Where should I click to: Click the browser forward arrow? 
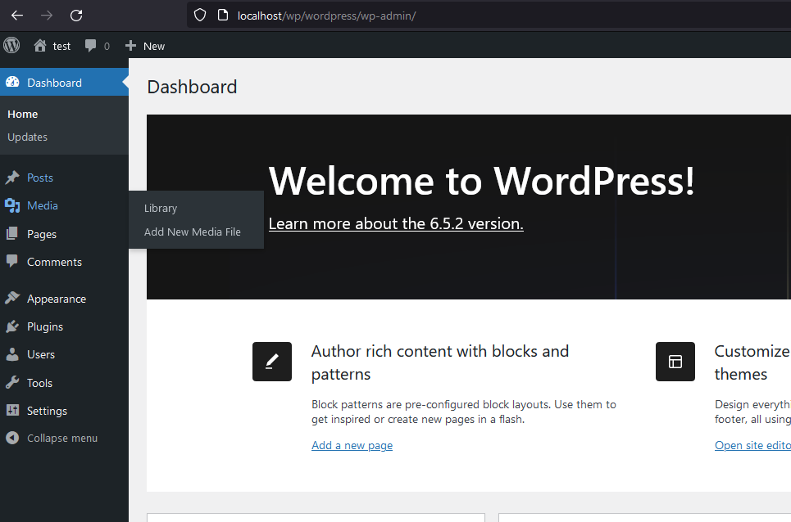click(47, 16)
